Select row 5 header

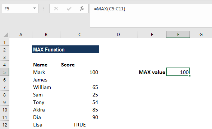pyautogui.click(x=4, y=72)
